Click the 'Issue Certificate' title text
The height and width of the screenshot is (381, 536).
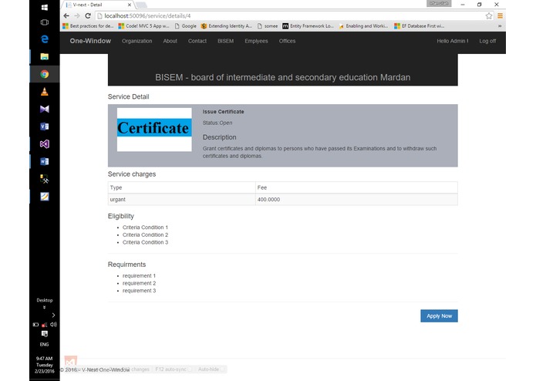pos(223,112)
